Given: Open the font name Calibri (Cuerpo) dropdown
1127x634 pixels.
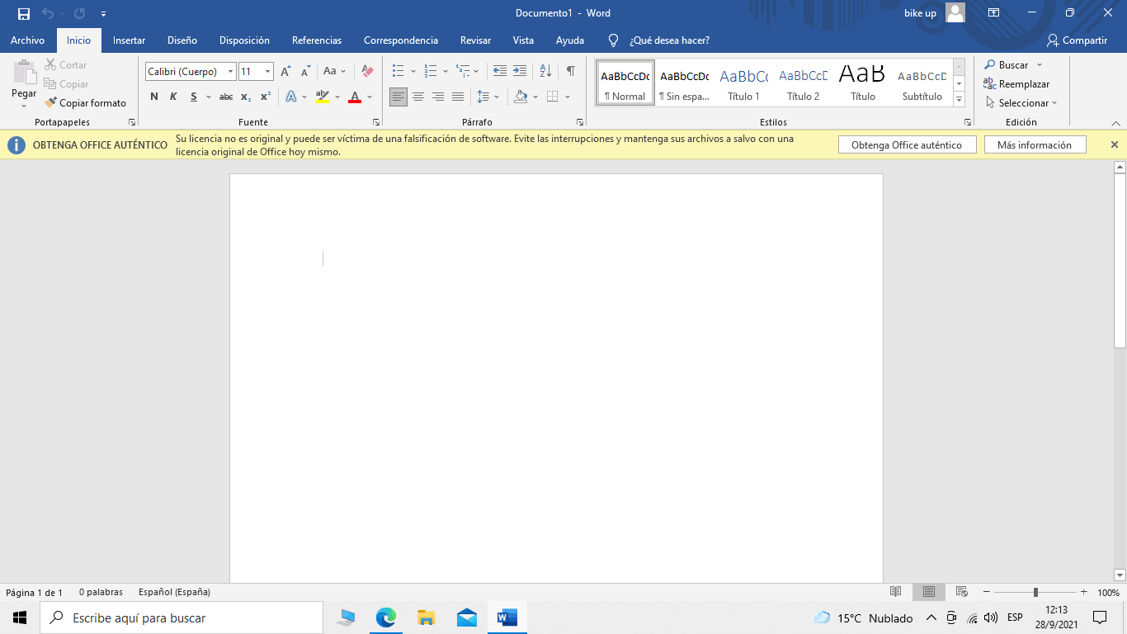Looking at the screenshot, I should click(x=231, y=72).
